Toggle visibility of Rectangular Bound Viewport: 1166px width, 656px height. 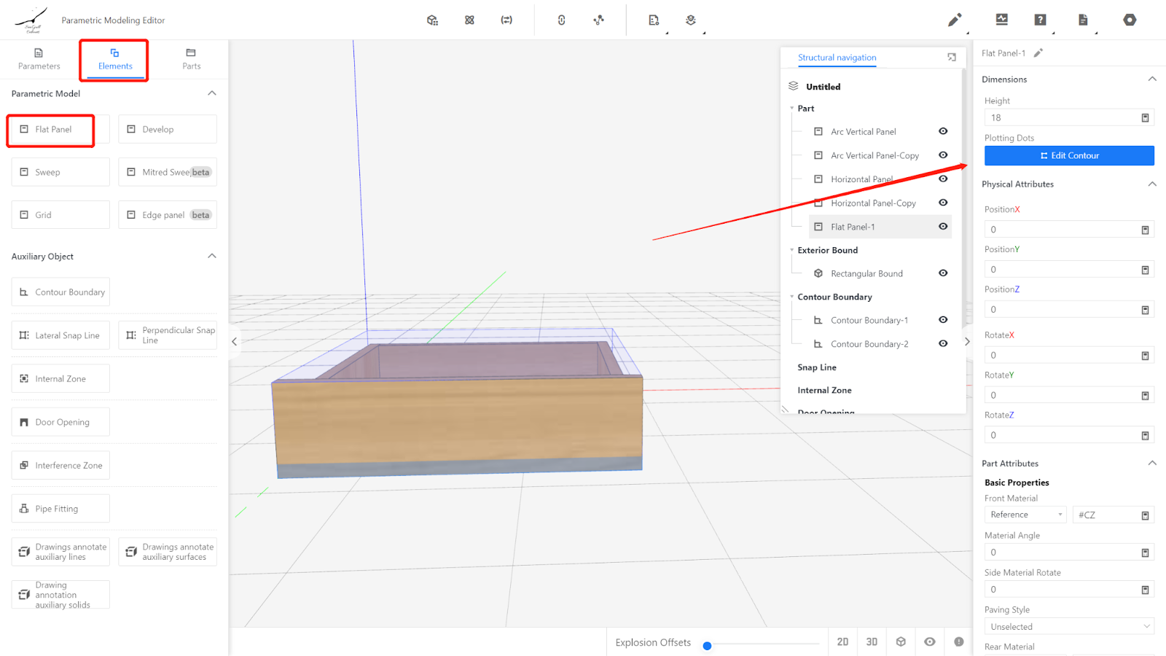pos(943,273)
